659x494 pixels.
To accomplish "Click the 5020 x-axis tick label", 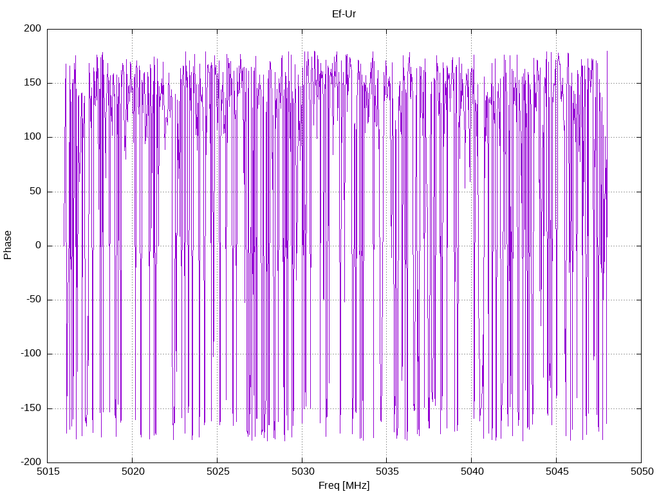I will click(x=133, y=471).
